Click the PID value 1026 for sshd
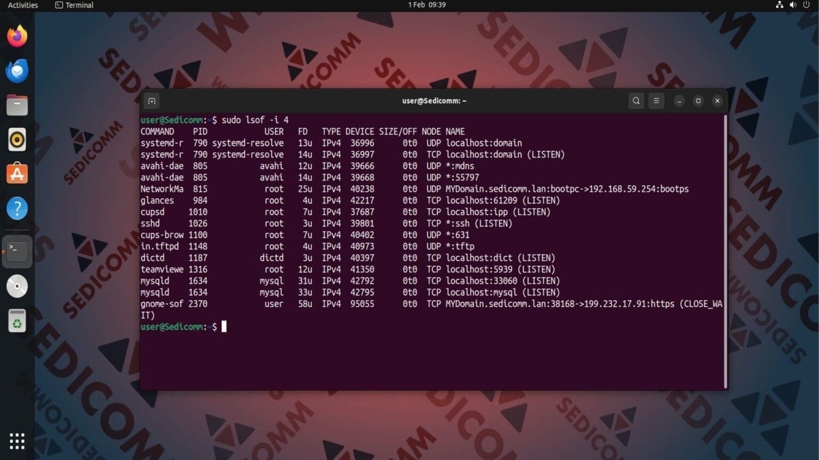 click(x=198, y=224)
